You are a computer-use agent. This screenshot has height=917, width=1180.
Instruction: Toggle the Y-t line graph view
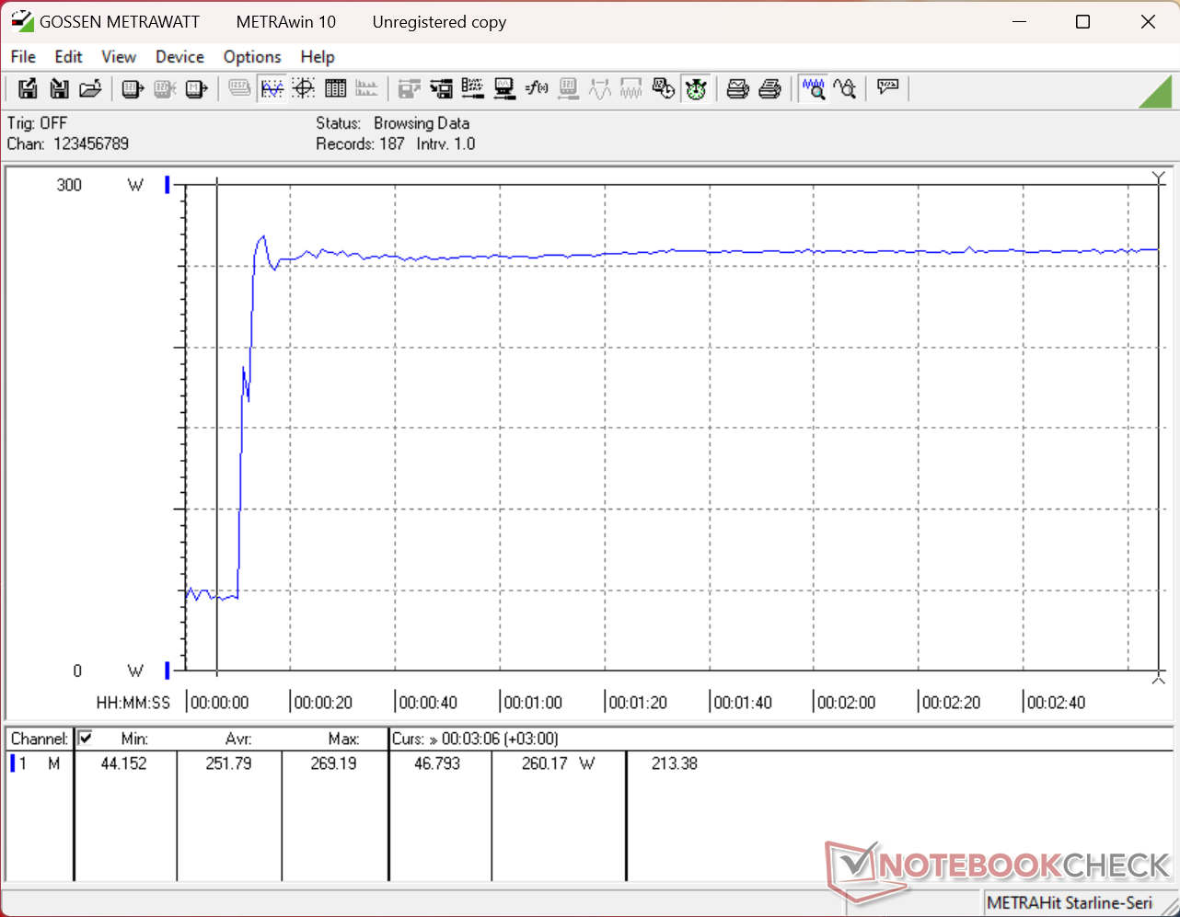click(272, 88)
